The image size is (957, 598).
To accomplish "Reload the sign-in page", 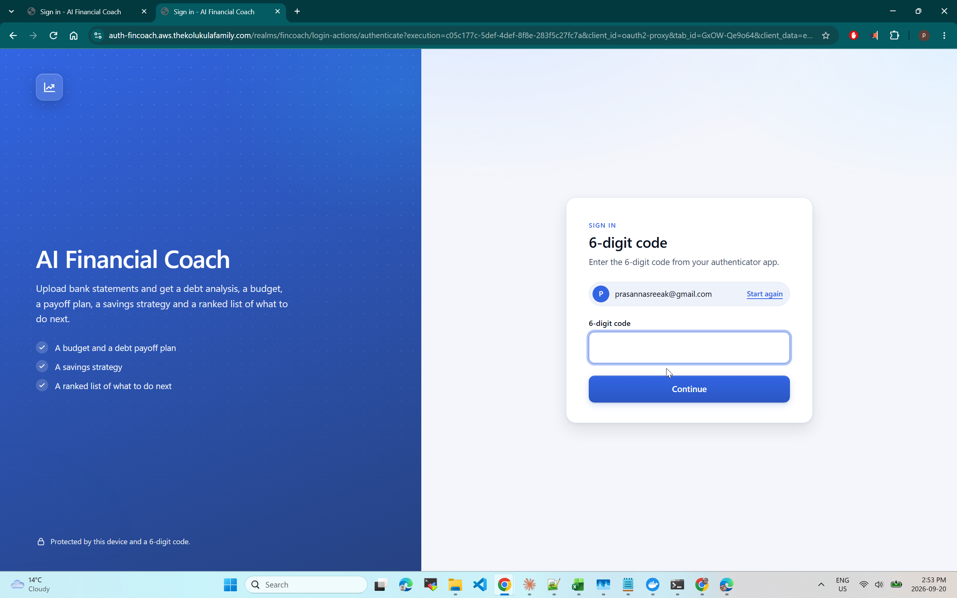I will pyautogui.click(x=53, y=36).
